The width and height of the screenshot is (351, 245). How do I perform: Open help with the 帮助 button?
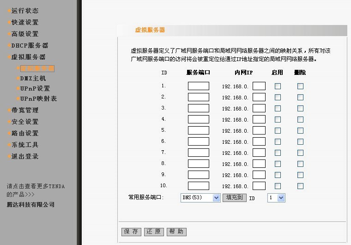176,232
